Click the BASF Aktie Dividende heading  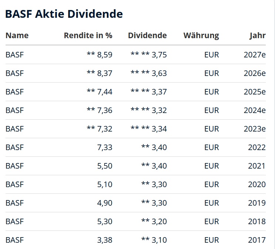[x=64, y=14]
